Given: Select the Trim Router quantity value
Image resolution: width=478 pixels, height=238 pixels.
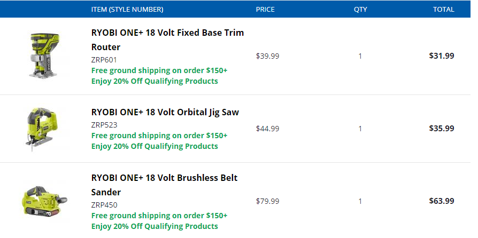Looking at the screenshot, I should click(360, 57).
